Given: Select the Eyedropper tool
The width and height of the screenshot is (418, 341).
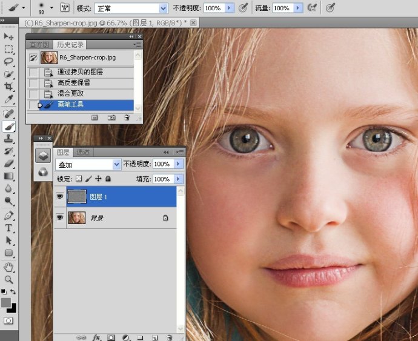Looking at the screenshot, I should click(x=8, y=99).
